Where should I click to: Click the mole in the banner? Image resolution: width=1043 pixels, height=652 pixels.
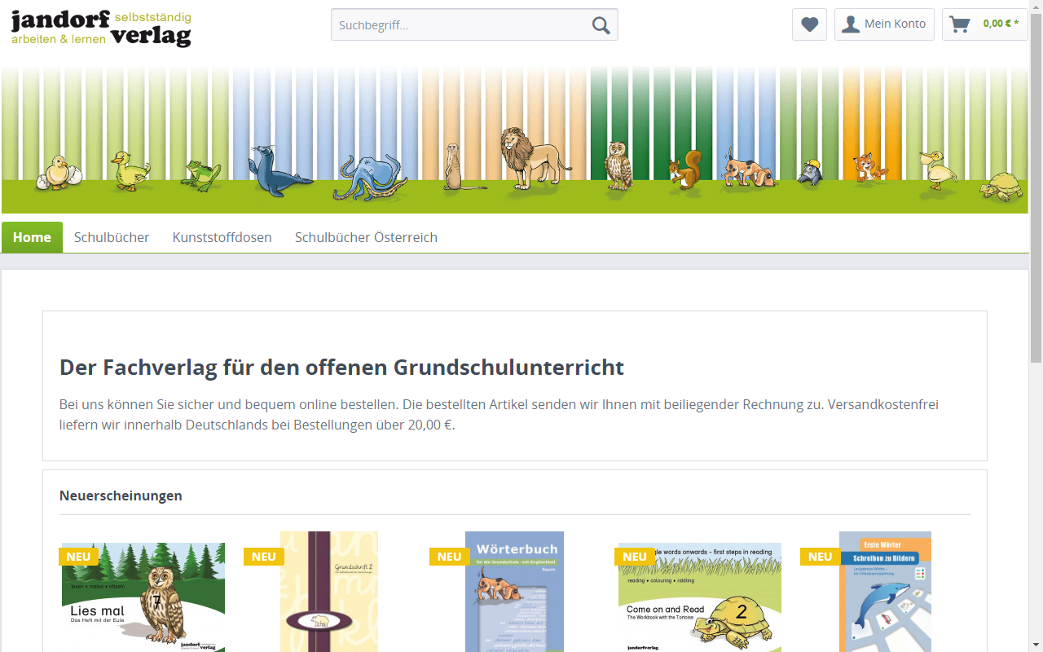coord(809,172)
